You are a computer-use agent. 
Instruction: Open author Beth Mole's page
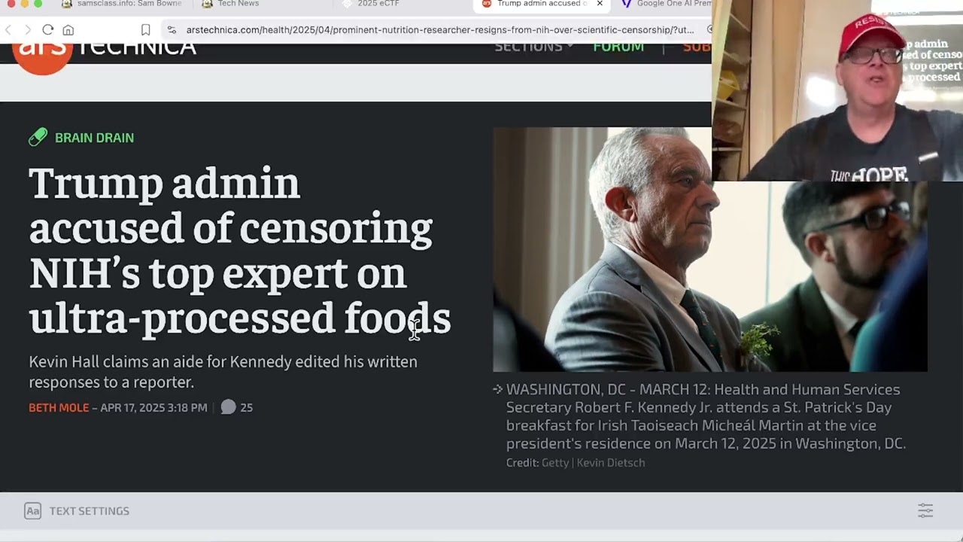coord(59,407)
